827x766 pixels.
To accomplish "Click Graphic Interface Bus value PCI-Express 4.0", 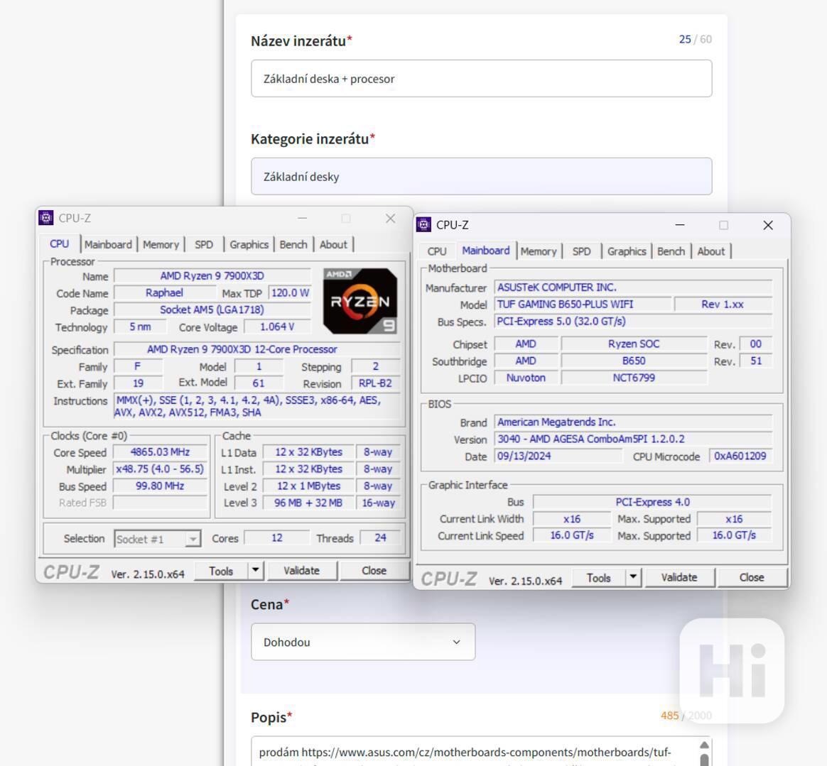I will (652, 502).
